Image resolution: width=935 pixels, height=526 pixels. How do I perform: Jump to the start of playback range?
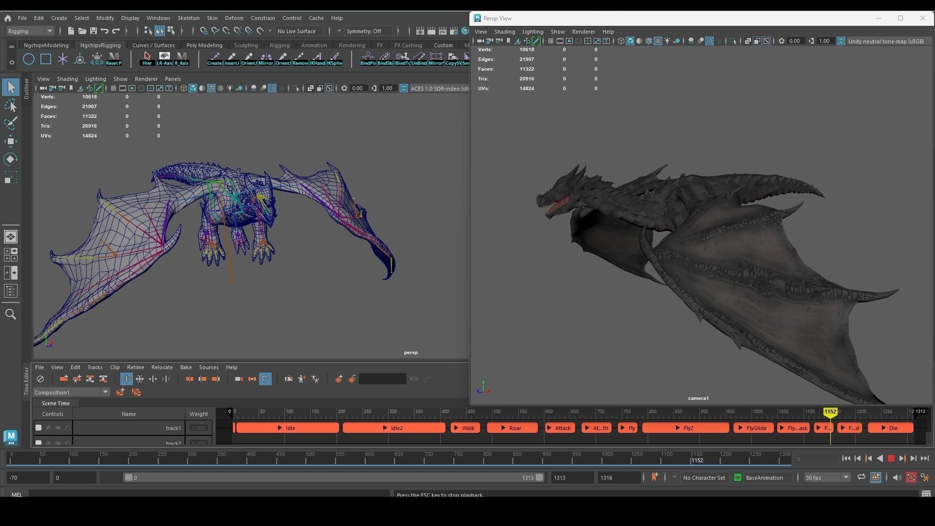pos(846,458)
